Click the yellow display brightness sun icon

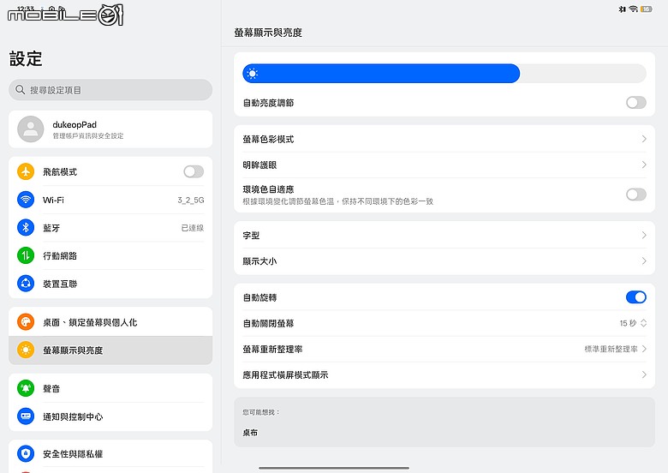26,350
